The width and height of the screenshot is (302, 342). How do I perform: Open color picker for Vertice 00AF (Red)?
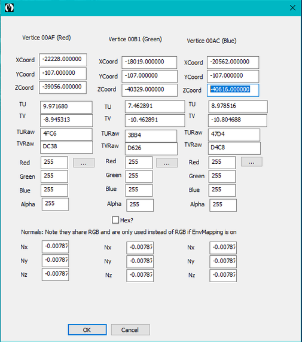click(x=84, y=163)
